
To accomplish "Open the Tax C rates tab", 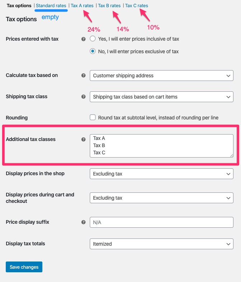I will coord(136,6).
